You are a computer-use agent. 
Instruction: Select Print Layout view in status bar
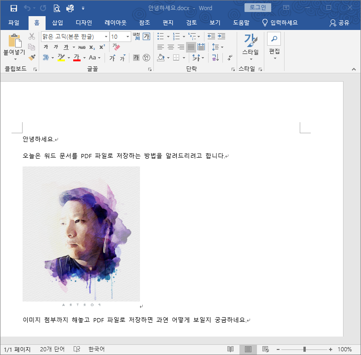point(248,349)
